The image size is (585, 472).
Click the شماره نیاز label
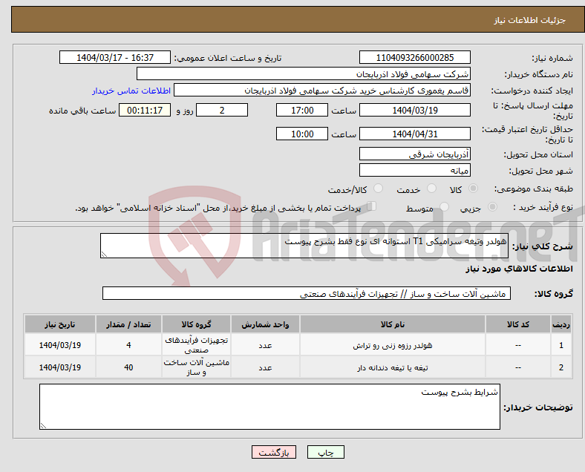pyautogui.click(x=552, y=58)
